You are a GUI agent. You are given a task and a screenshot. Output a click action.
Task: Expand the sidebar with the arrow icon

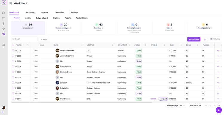(3, 112)
